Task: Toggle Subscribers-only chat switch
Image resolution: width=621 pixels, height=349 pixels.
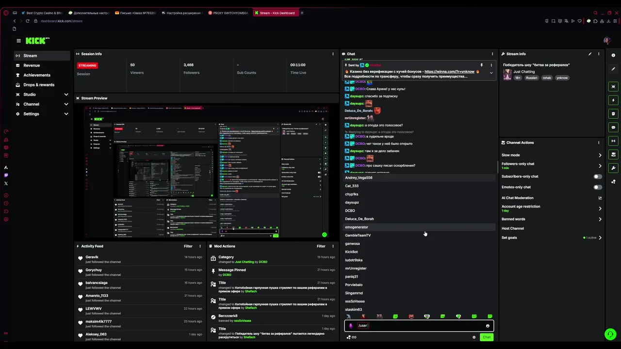Action: (x=598, y=176)
